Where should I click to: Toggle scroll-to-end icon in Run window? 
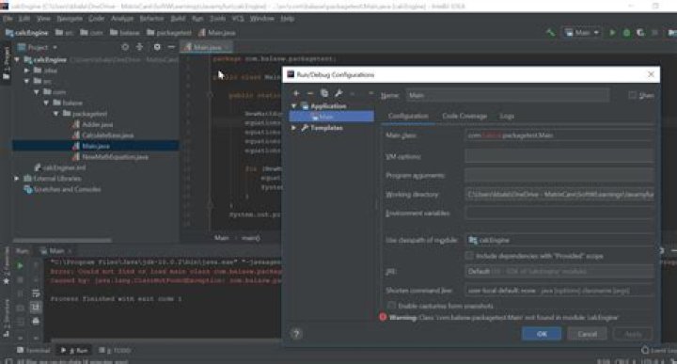(x=36, y=307)
